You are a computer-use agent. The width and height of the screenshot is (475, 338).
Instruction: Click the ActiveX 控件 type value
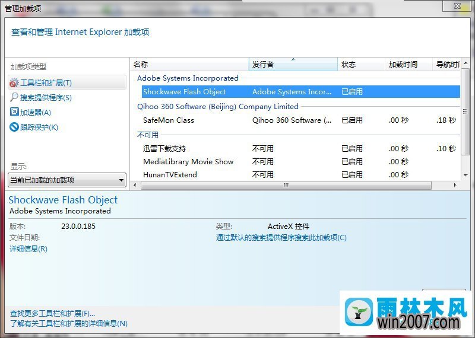[289, 227]
